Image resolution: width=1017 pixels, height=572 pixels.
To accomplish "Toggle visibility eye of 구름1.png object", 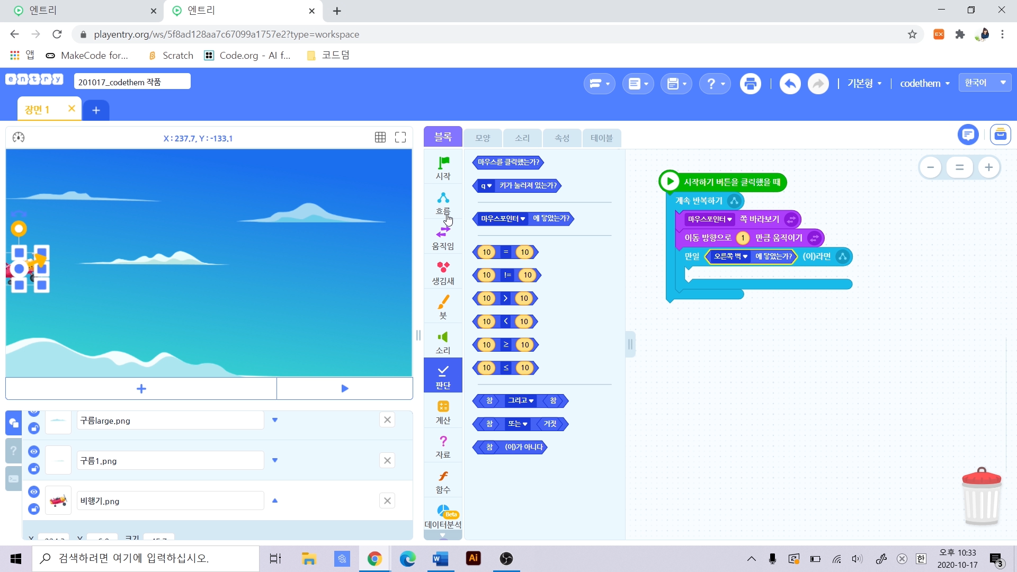I will [34, 451].
